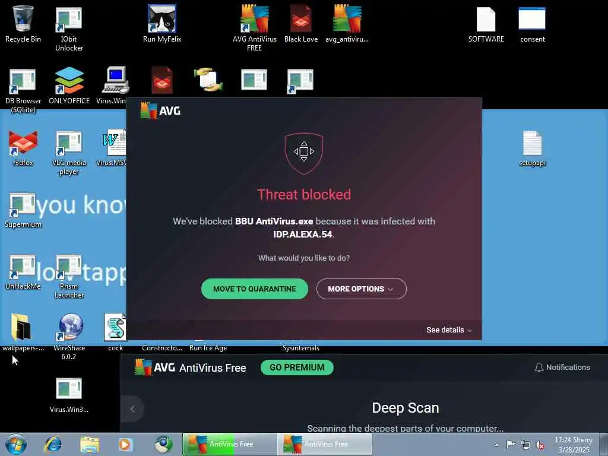
Task: Go back using Deep Scan back arrow
Action: pos(132,409)
